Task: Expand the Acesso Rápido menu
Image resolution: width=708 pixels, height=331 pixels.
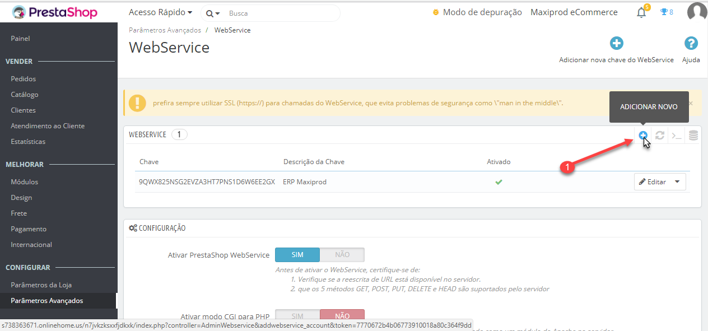Action: coord(160,12)
